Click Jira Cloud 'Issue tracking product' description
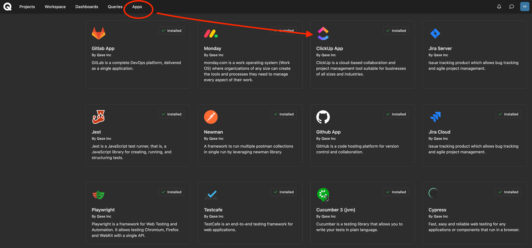Viewport: 532px width, 248px height. pyautogui.click(x=473, y=149)
